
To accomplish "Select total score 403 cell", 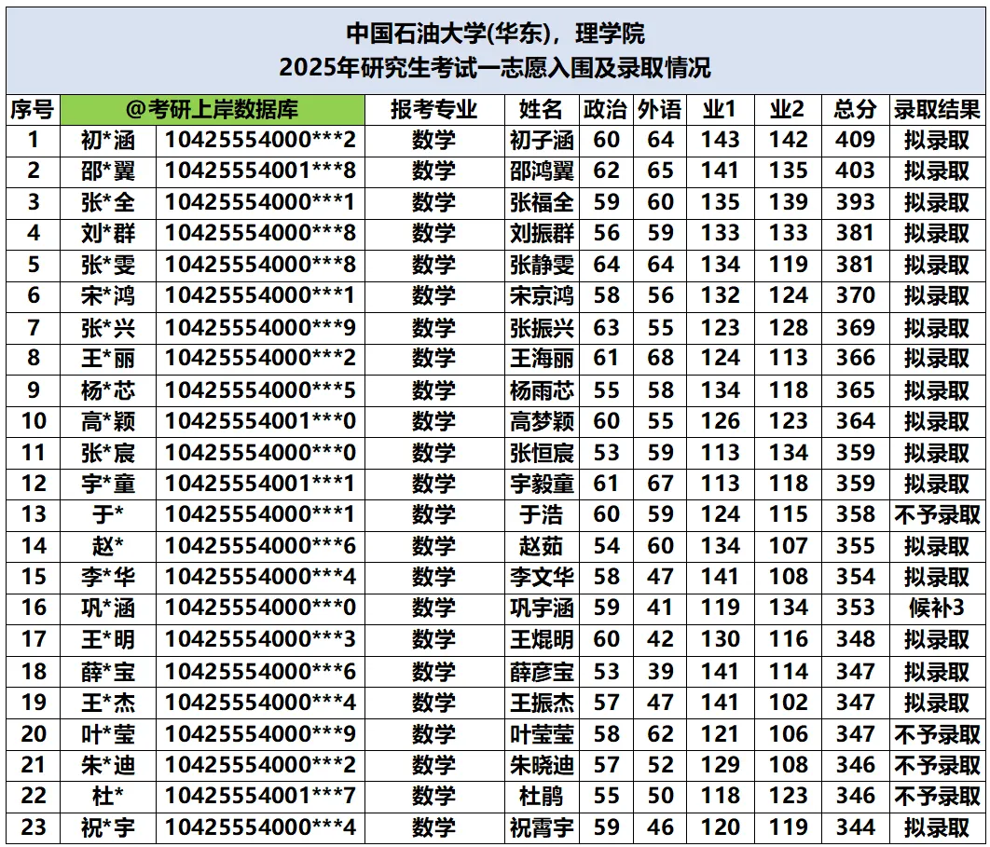I will (x=855, y=171).
